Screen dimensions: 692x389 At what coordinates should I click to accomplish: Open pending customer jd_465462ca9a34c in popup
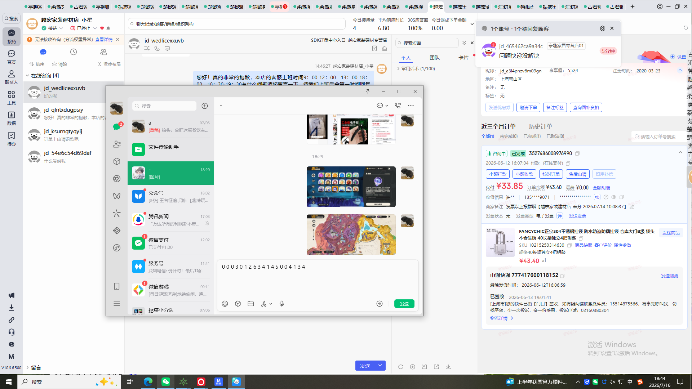point(548,51)
